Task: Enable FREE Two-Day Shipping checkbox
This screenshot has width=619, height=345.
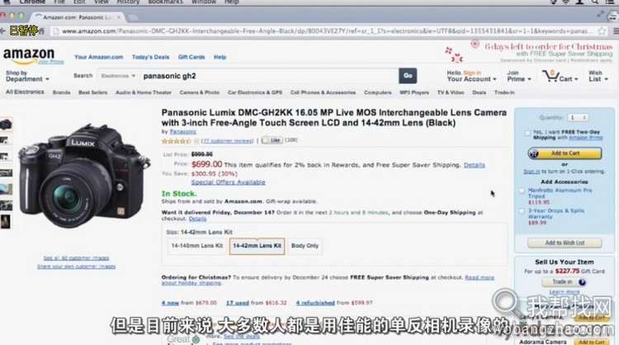Action: (x=528, y=133)
